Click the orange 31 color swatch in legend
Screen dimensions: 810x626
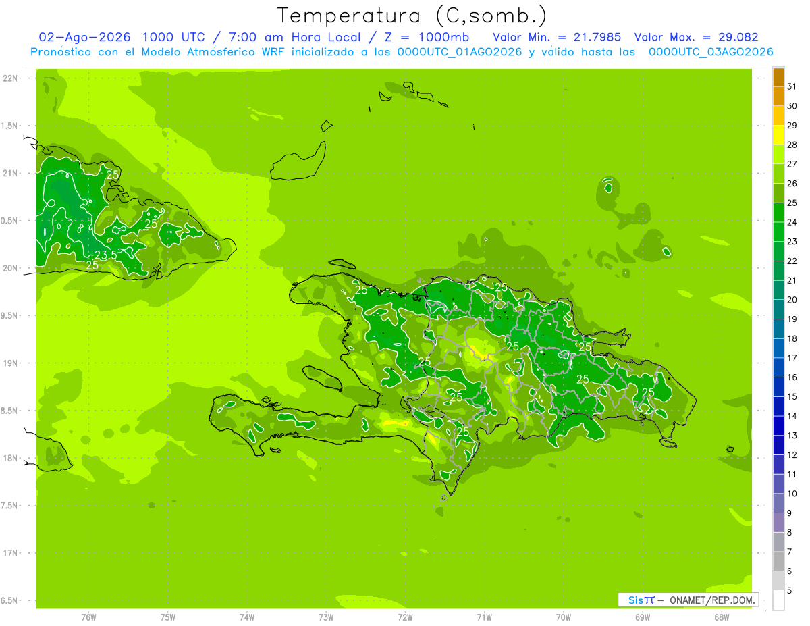(x=778, y=77)
